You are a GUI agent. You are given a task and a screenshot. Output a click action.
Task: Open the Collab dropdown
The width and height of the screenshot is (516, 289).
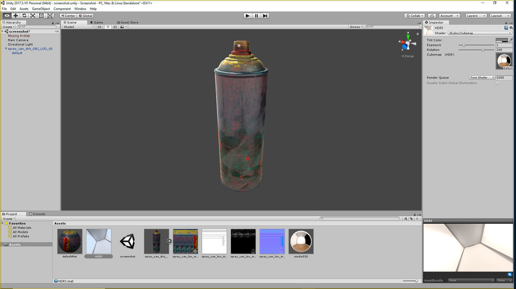tap(415, 16)
